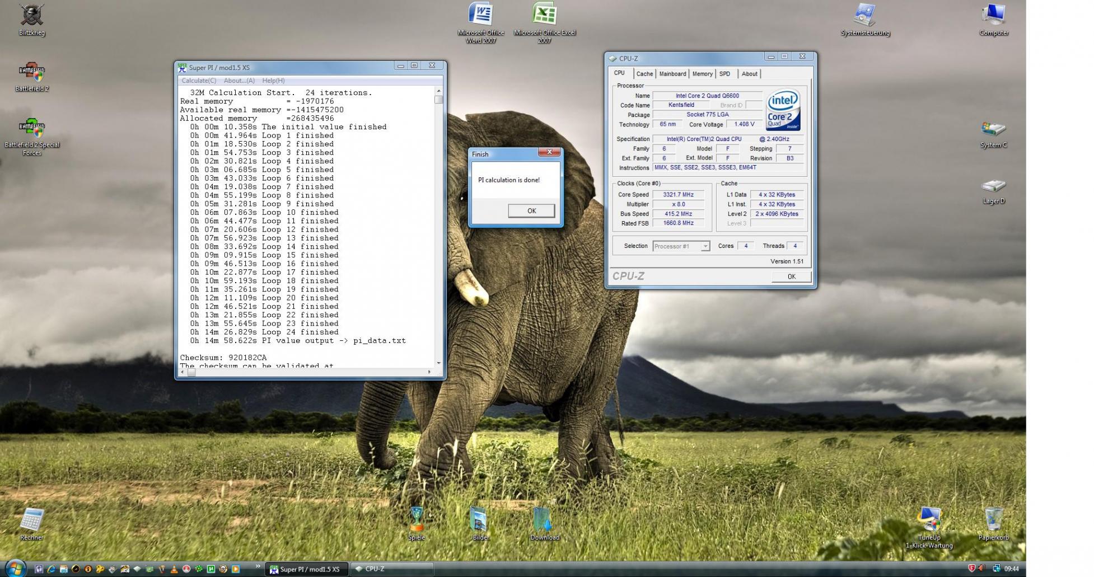Click the Multiplier value x 8.0

[x=678, y=204]
